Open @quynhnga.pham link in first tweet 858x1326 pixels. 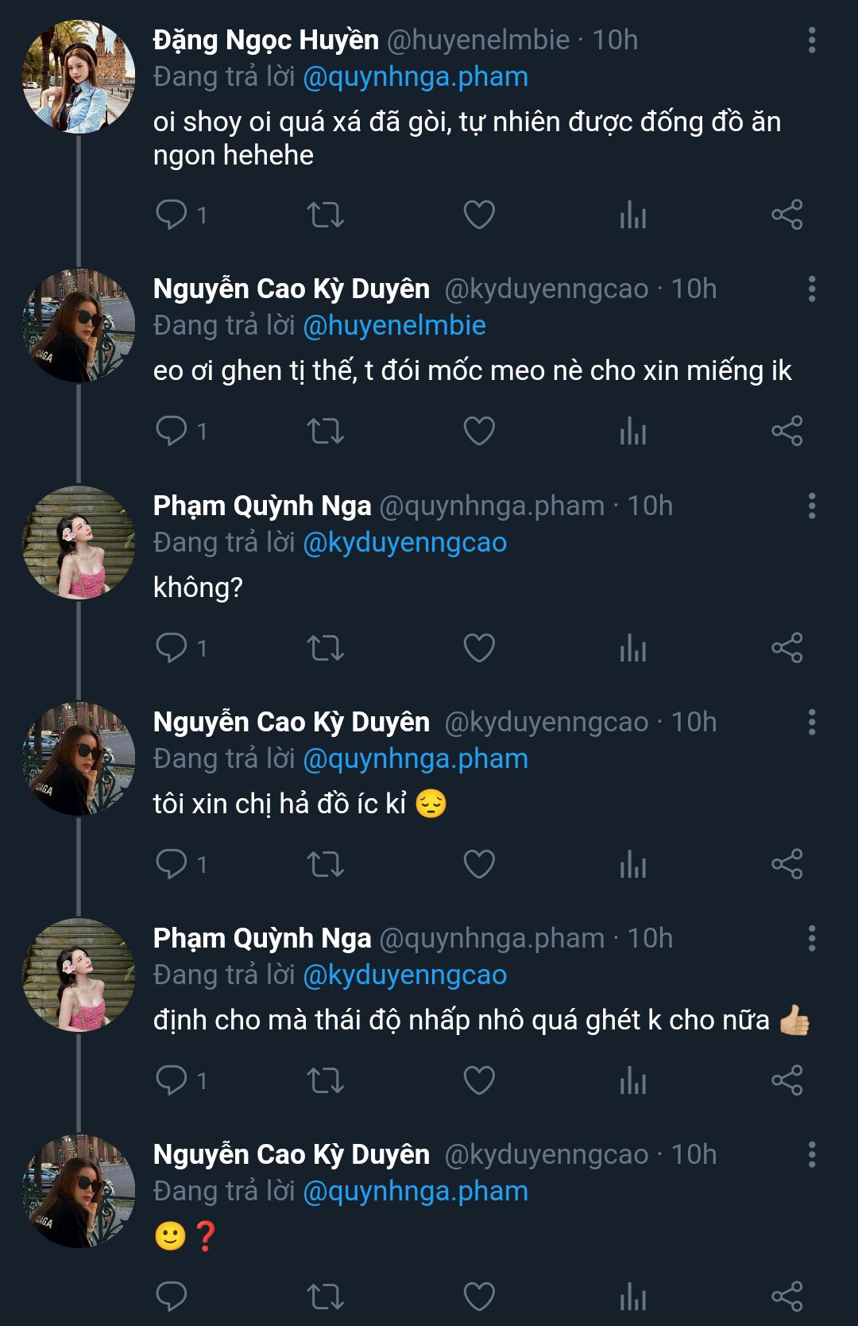(415, 77)
